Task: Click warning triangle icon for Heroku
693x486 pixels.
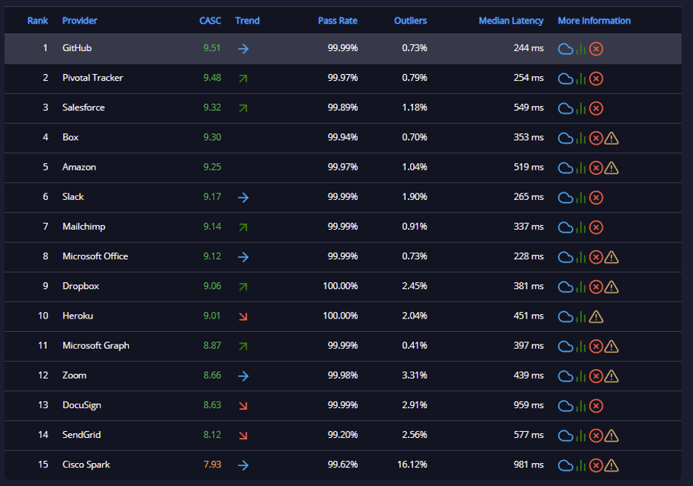Action: click(596, 316)
